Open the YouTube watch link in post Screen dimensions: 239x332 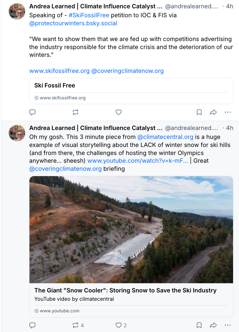[138, 161]
